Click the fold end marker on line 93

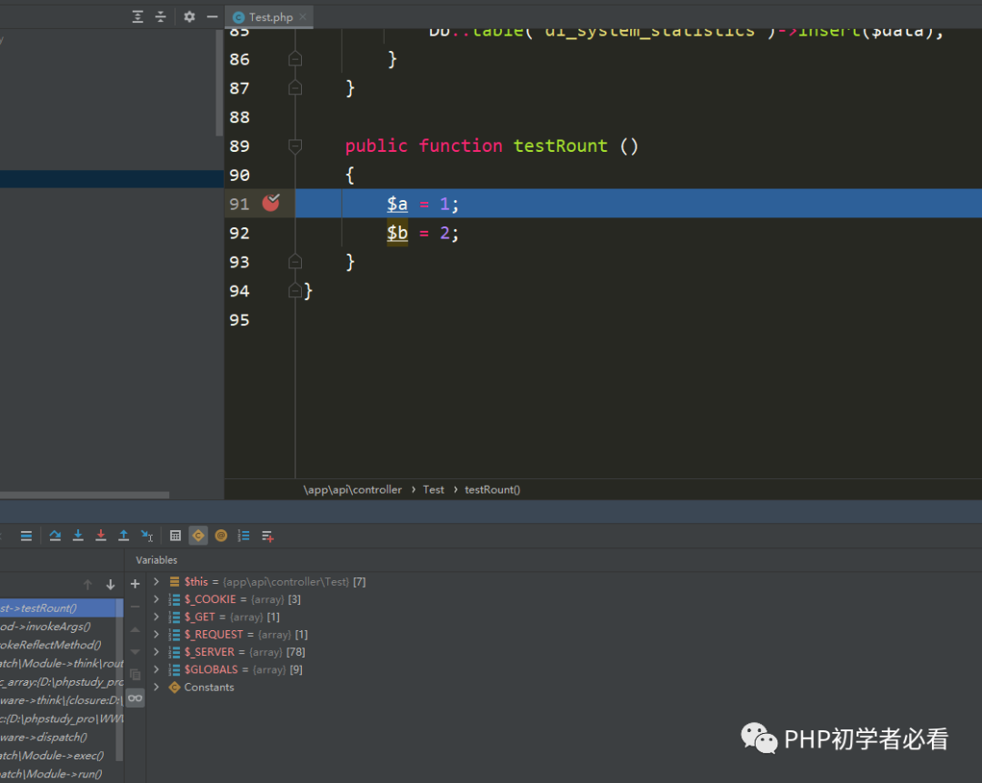point(295,261)
